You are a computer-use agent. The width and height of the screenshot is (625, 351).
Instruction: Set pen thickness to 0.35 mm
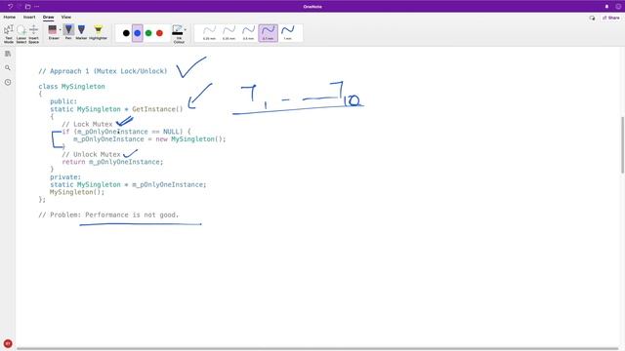click(229, 32)
